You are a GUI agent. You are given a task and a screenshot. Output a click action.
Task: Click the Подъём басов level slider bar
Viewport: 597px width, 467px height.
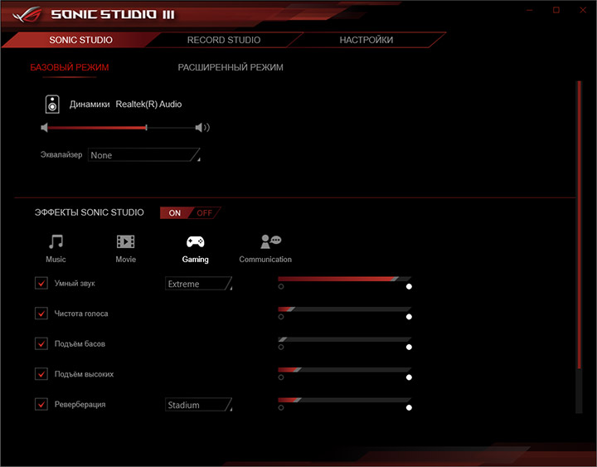(x=345, y=339)
